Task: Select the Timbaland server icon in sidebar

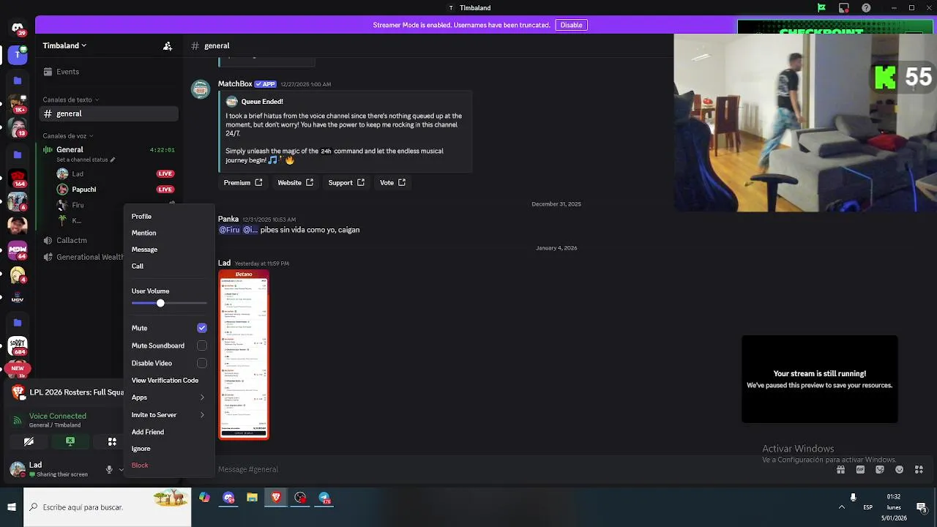Action: point(18,55)
